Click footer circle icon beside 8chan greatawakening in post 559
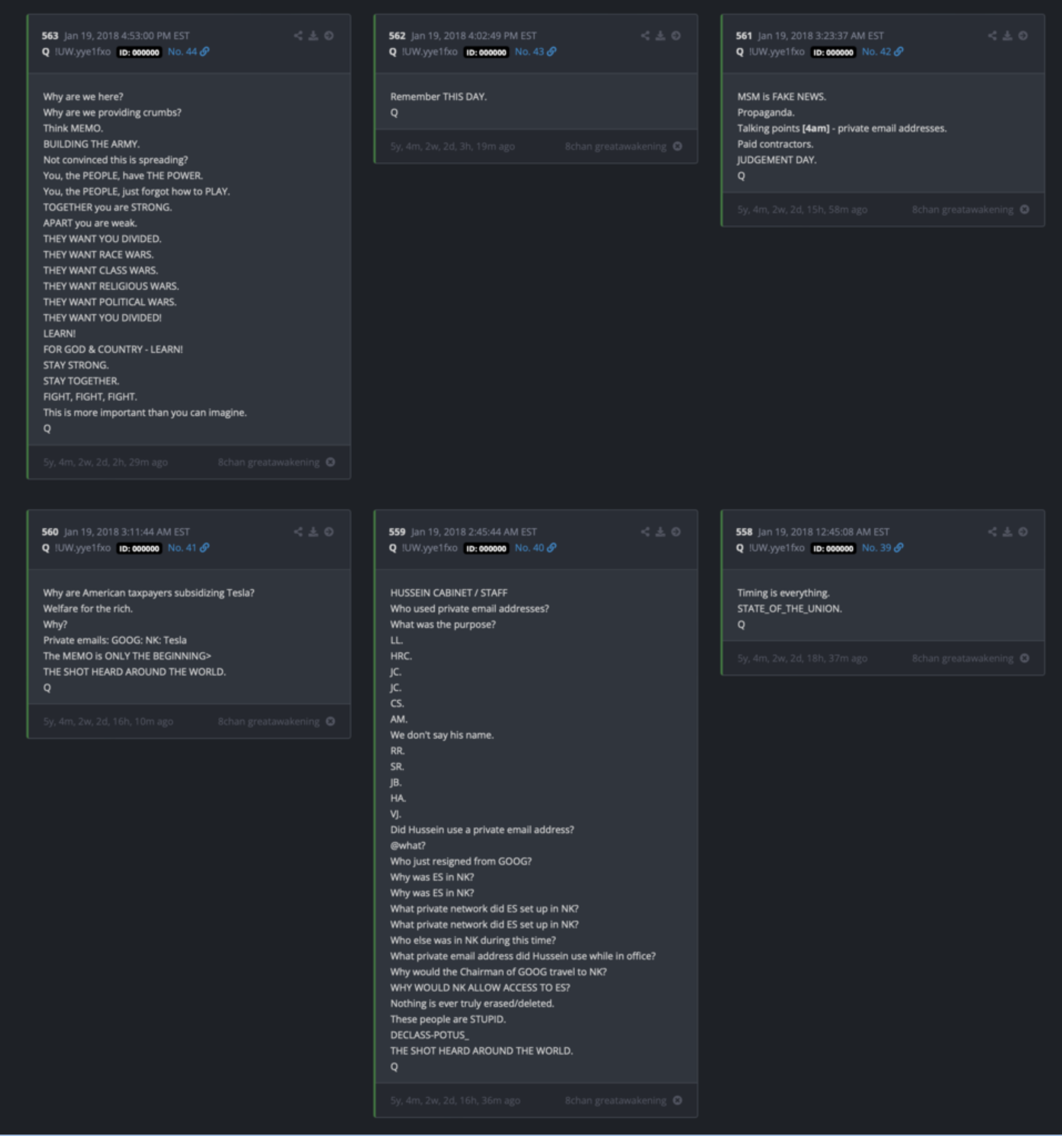 (678, 1101)
